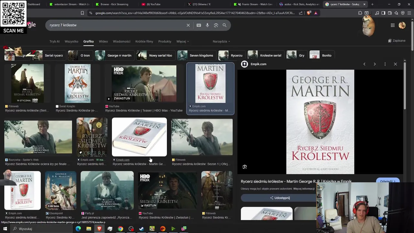Open Zapisane saved items
The width and height of the screenshot is (414, 233).
397,41
